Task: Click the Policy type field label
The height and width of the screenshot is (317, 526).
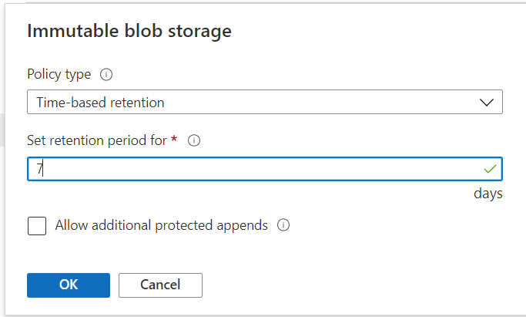Action: (x=59, y=75)
